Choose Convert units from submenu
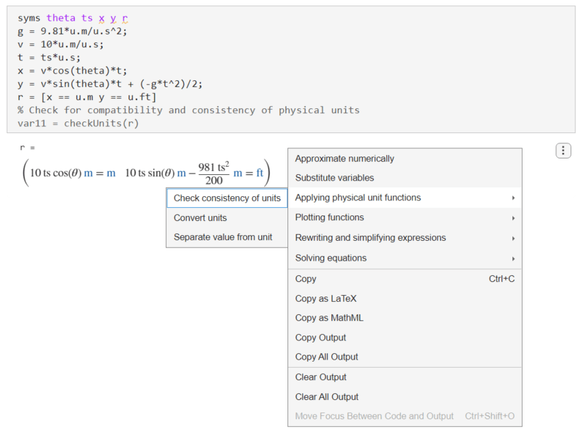This screenshot has height=435, width=583. [200, 217]
